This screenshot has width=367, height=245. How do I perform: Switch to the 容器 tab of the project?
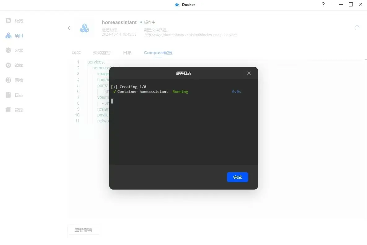[76, 53]
